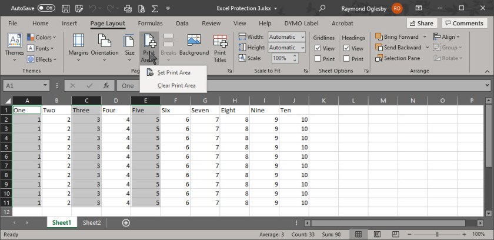Viewport: 494px width, 240px height.
Task: Check the Headings Print checkbox
Action: tap(346, 59)
